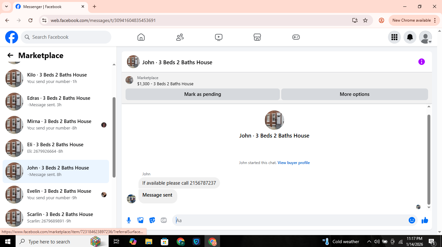Screen dimensions: 442x247
Task: Click the large house listing photo in chat
Action: point(274,120)
